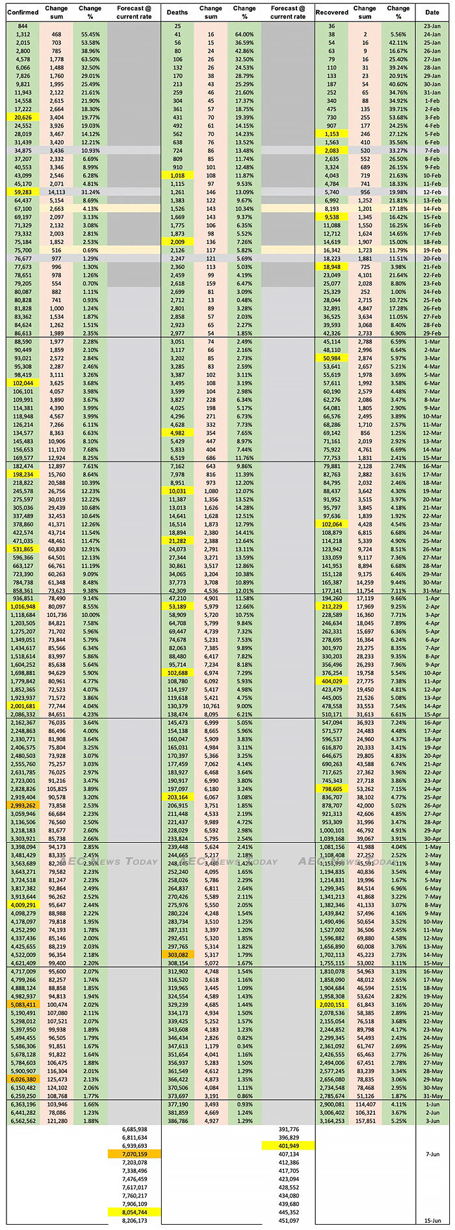Screen dimensions: 455x1230
Task: Select orange forecast cell 7,070,159
Action: (x=135, y=1154)
